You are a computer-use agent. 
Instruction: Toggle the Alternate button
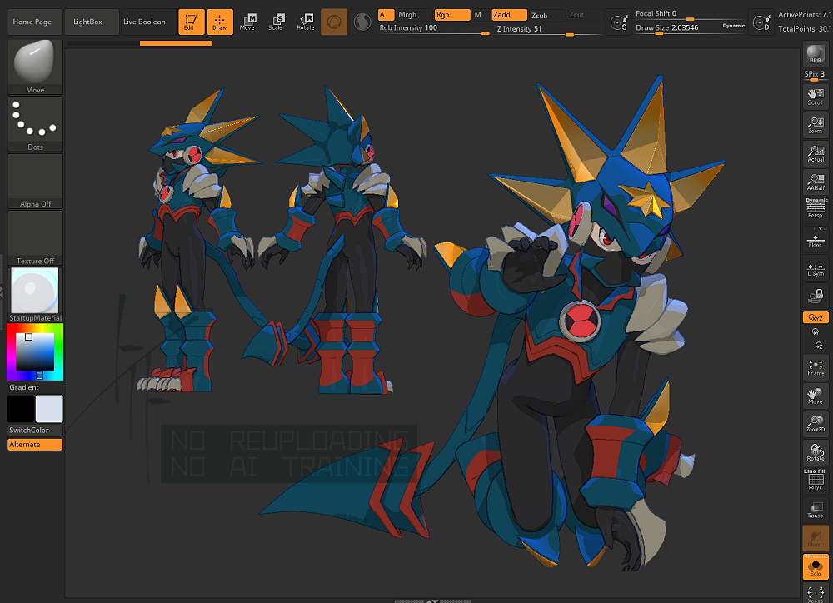pyautogui.click(x=35, y=445)
